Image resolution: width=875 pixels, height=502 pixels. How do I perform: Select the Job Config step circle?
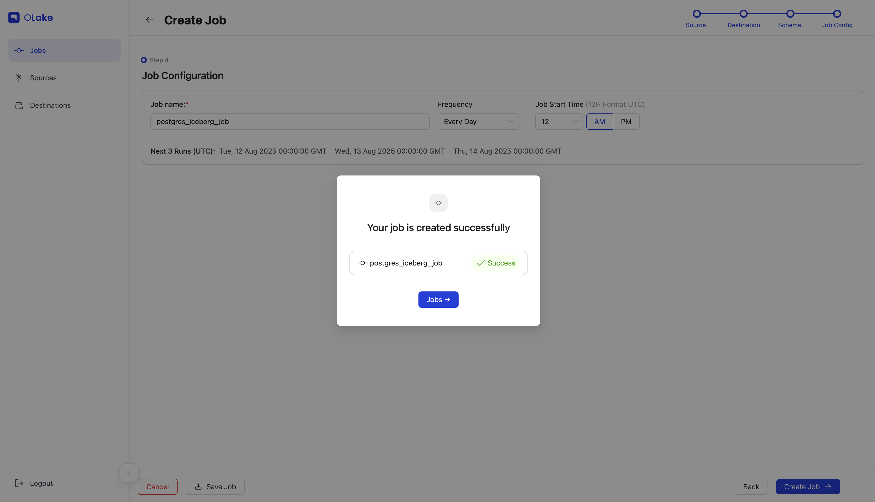(x=837, y=14)
